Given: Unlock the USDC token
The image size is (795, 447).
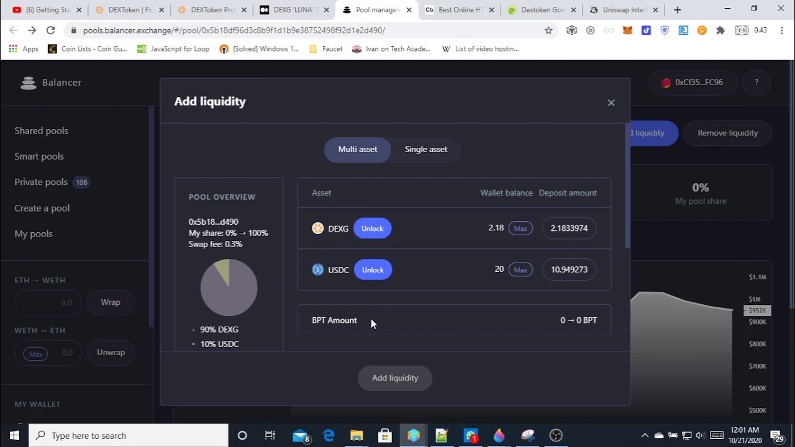Looking at the screenshot, I should click(x=373, y=269).
